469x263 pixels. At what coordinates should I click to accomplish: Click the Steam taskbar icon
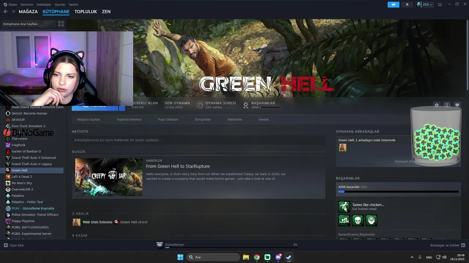[x=289, y=257]
